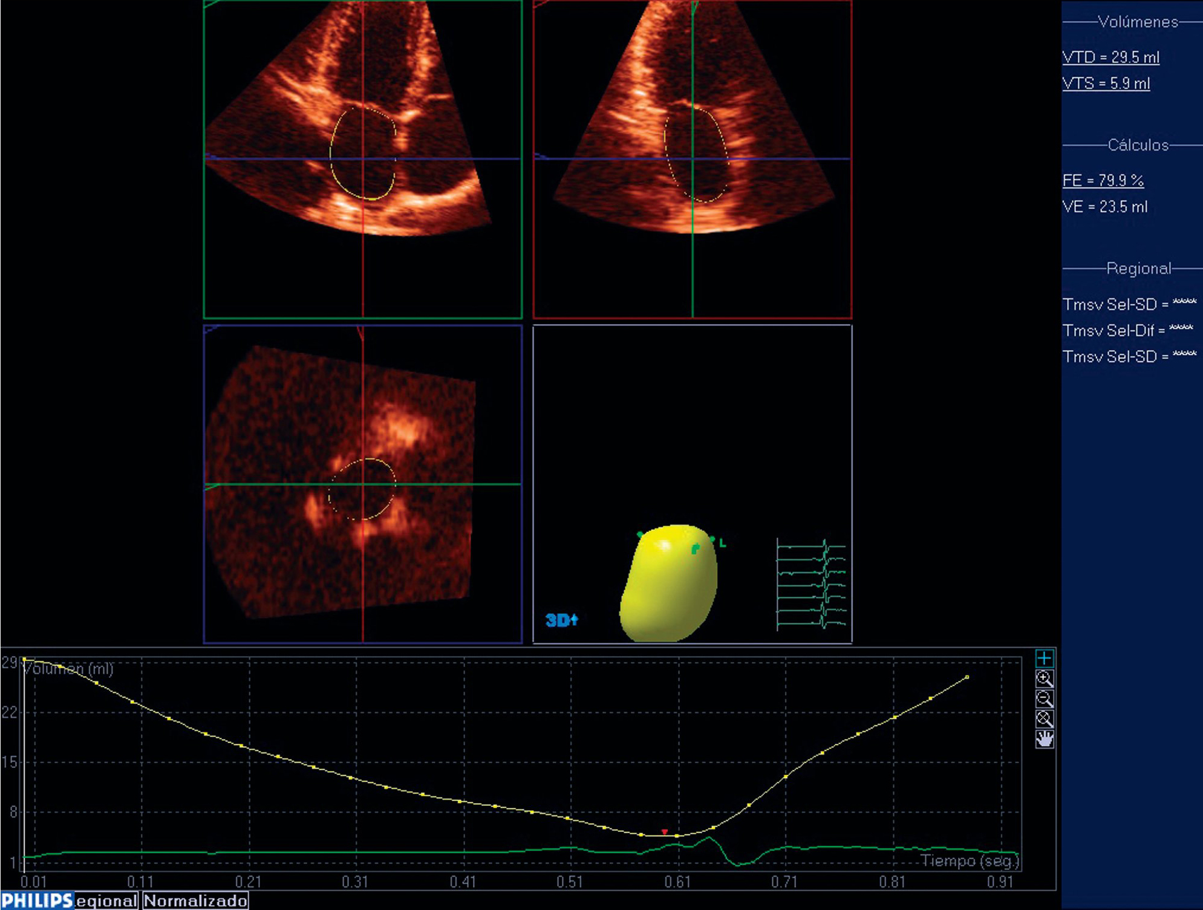This screenshot has height=910, width=1203.
Task: Click the red end-systole marker on curve
Action: tap(664, 832)
